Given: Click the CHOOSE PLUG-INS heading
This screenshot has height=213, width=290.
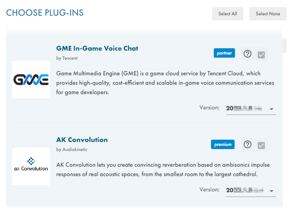Looking at the screenshot, I should (45, 13).
